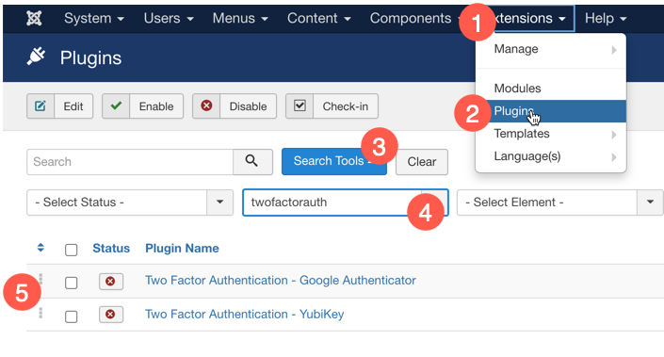Viewport: 664px width, 357px height.
Task: Sort by Plugin Name column header
Action: 182,248
